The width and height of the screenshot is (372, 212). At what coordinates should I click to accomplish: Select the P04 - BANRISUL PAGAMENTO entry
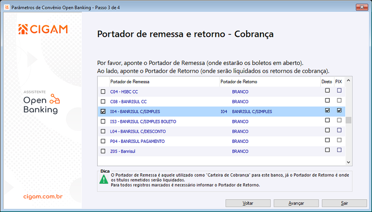(x=137, y=141)
